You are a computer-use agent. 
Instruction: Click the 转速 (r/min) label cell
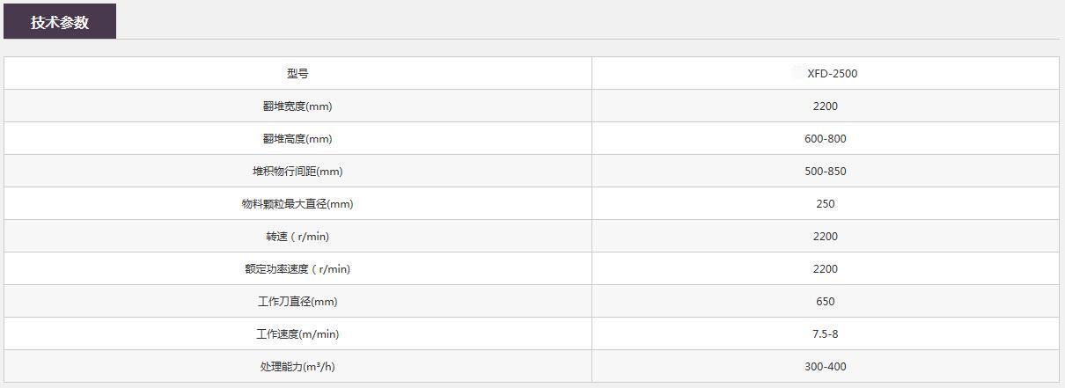(x=297, y=237)
